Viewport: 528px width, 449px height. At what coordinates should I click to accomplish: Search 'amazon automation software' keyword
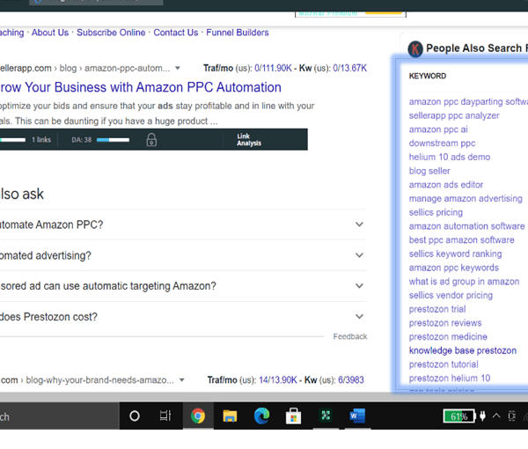tap(466, 226)
